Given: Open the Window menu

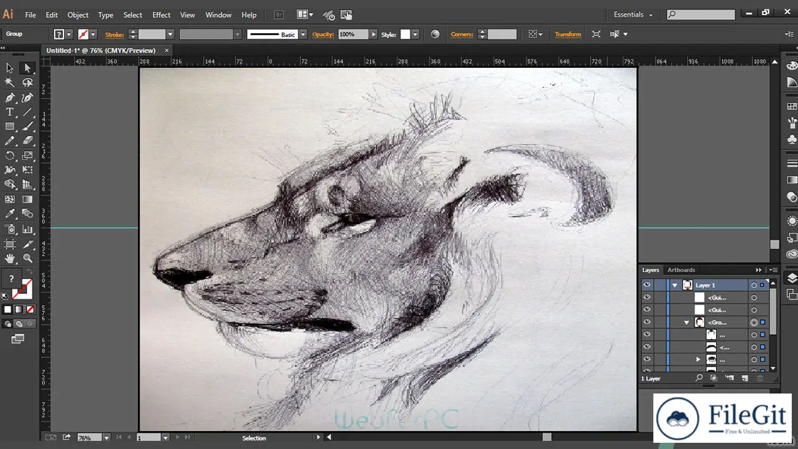Looking at the screenshot, I should pos(218,14).
